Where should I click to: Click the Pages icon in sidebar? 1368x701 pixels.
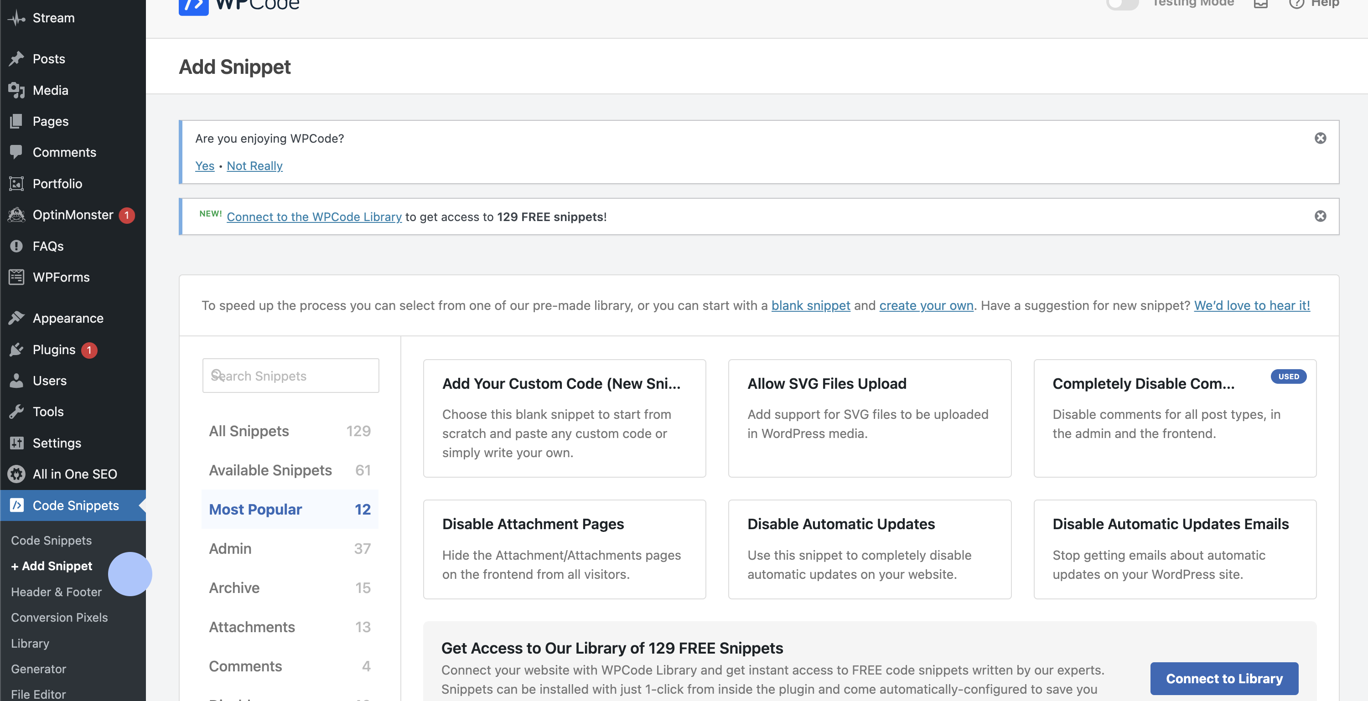[x=16, y=122]
